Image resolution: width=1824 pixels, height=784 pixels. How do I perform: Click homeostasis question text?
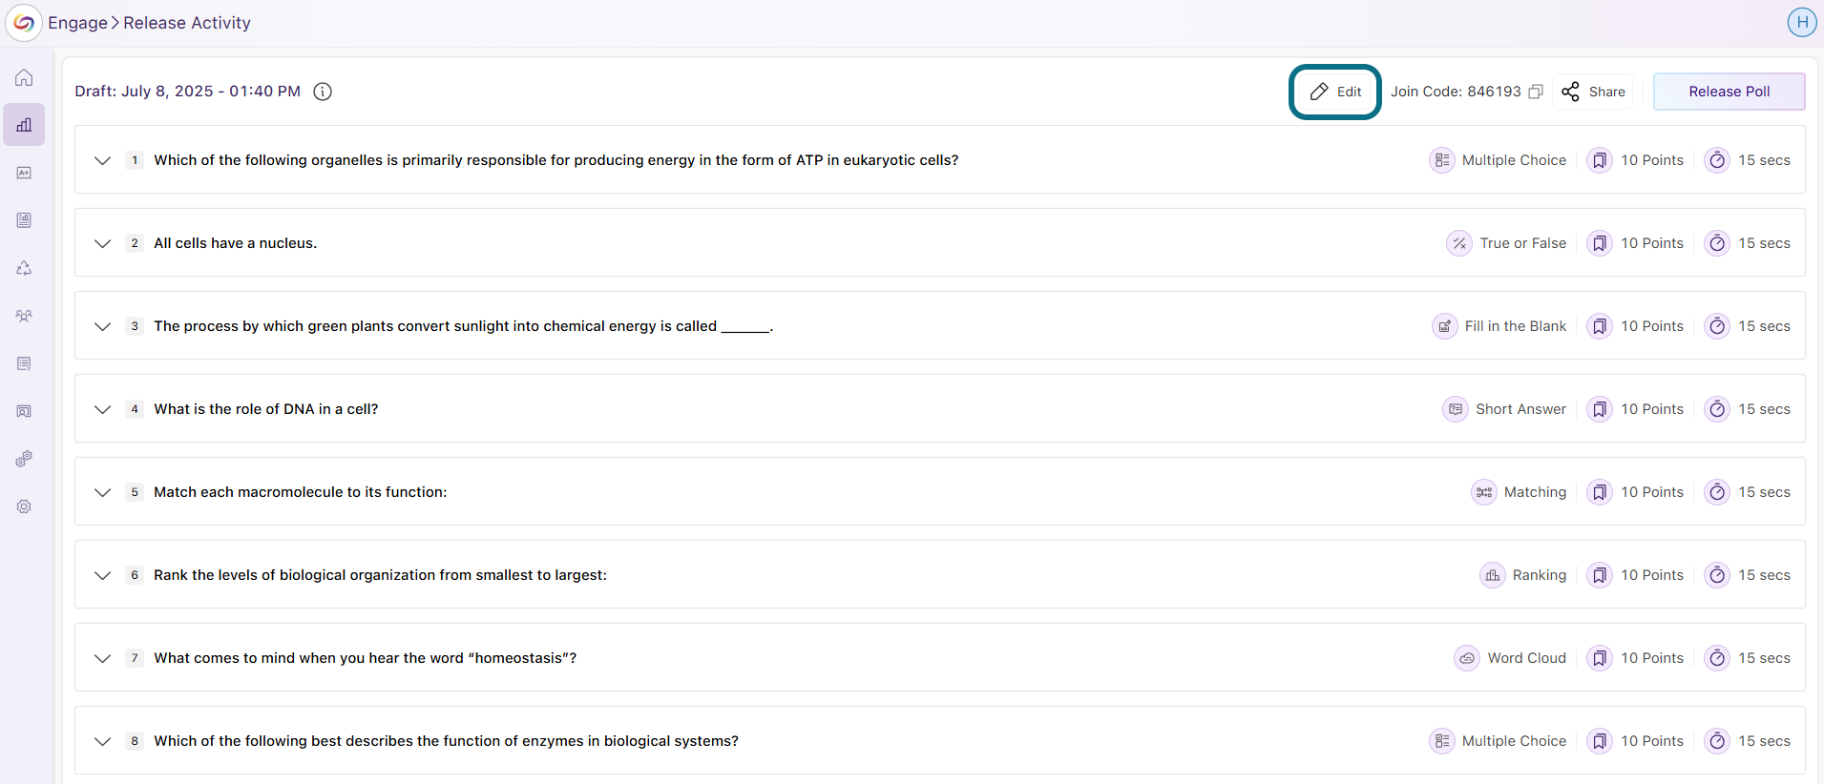[365, 658]
